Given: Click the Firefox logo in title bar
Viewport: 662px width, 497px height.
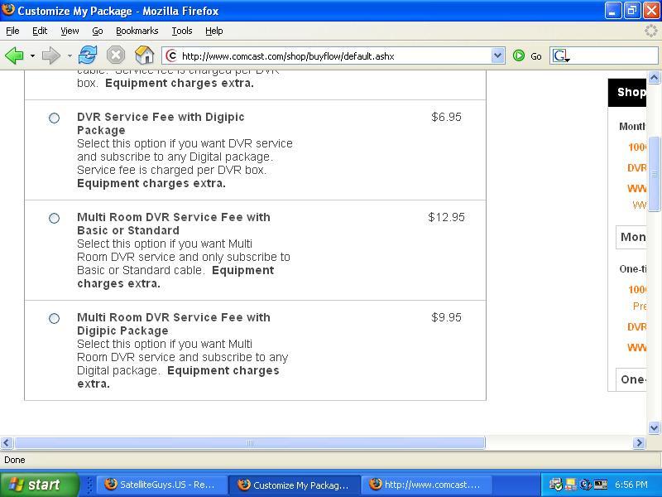Looking at the screenshot, I should coord(8,10).
